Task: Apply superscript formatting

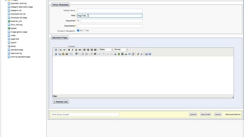Action: click(x=64, y=50)
